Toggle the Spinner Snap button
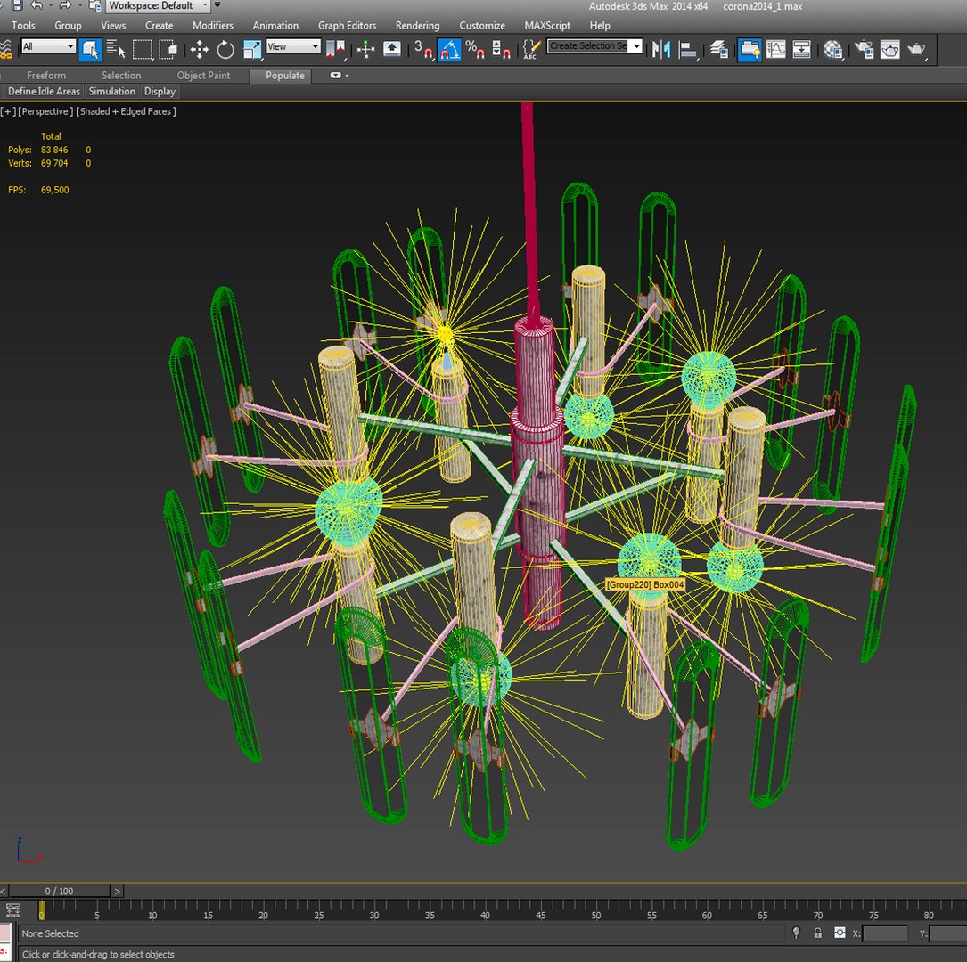967x962 pixels. click(x=501, y=49)
